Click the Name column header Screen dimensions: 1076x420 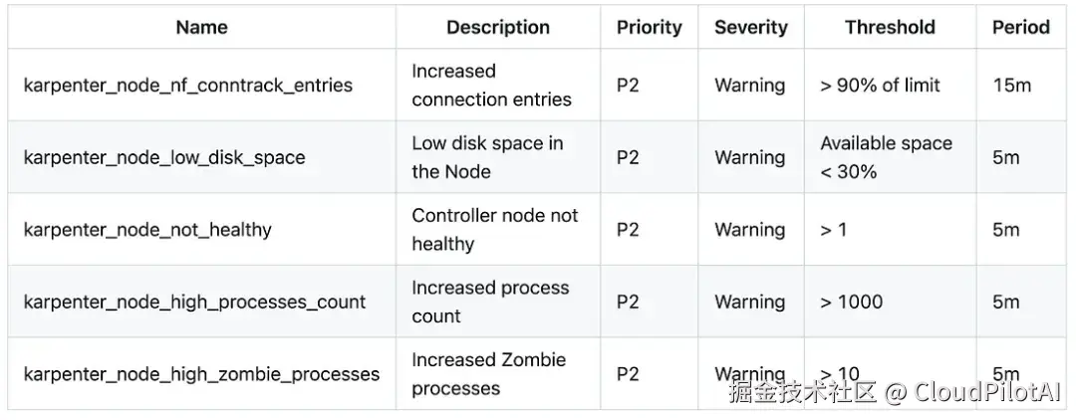click(201, 28)
